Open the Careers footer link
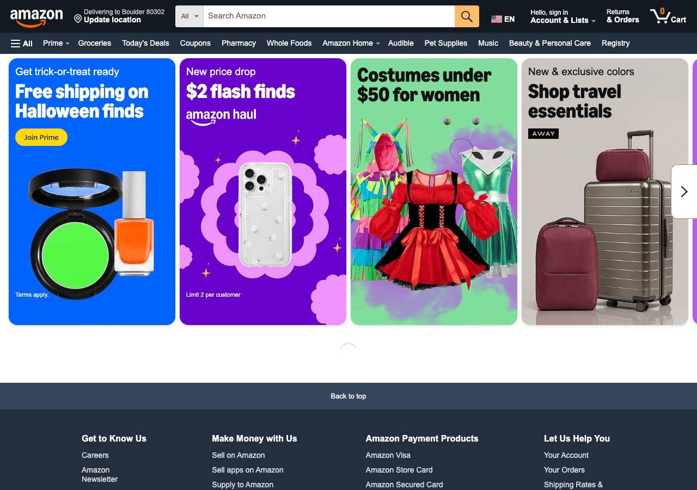Screen dimensions: 697x490 pyautogui.click(x=95, y=455)
